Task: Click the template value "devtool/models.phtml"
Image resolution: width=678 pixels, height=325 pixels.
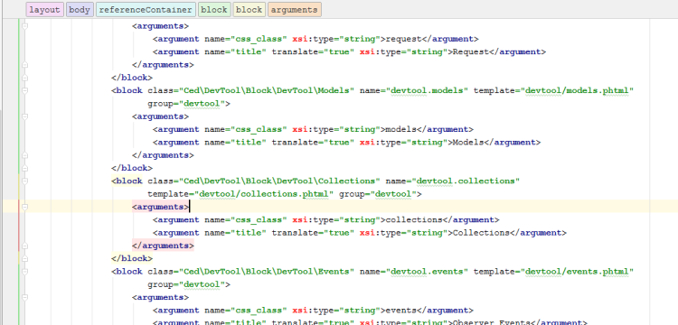Action: pyautogui.click(x=578, y=90)
